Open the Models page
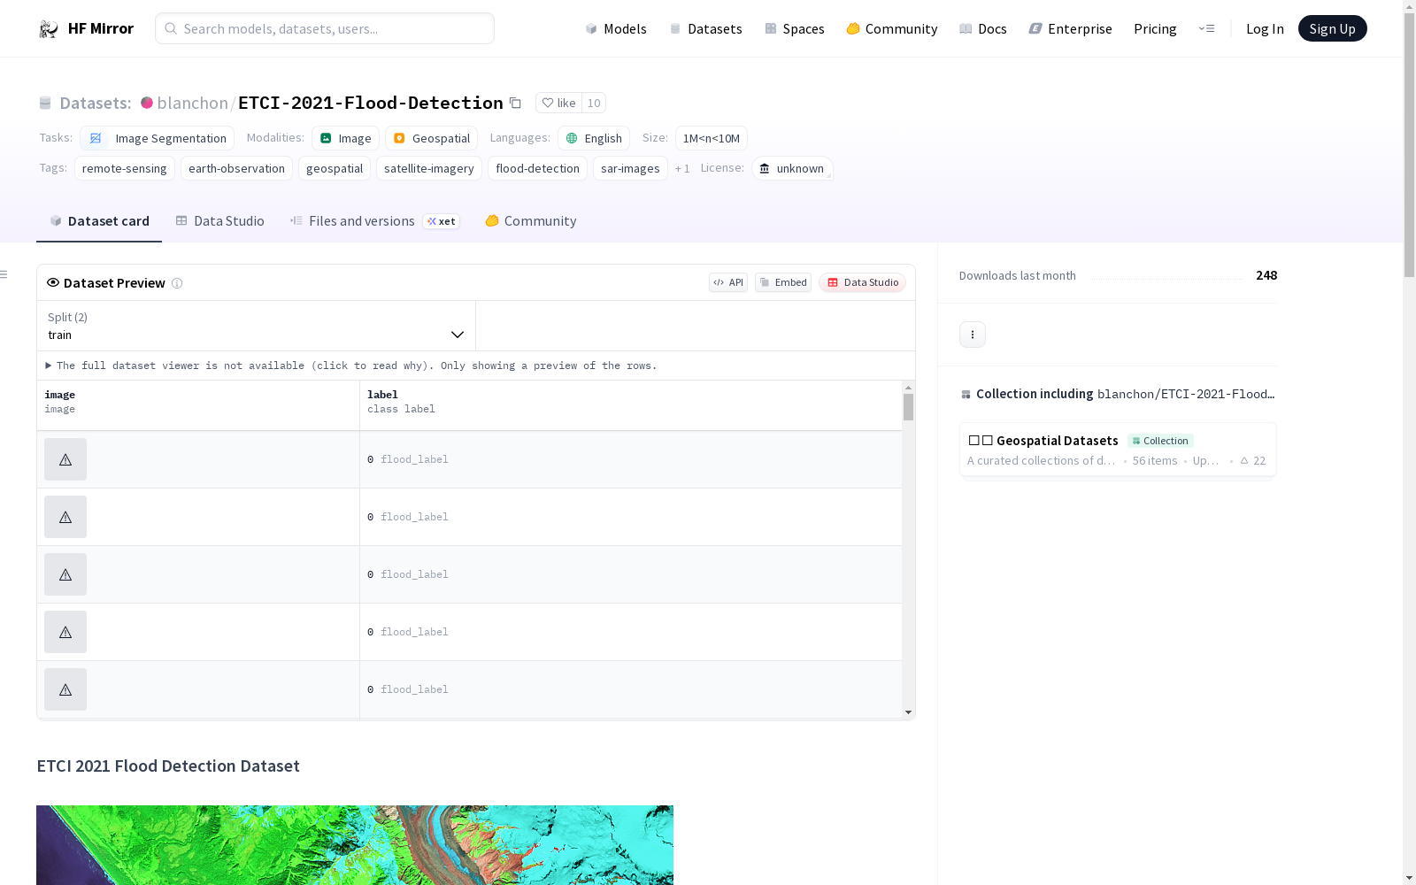 pyautogui.click(x=616, y=28)
